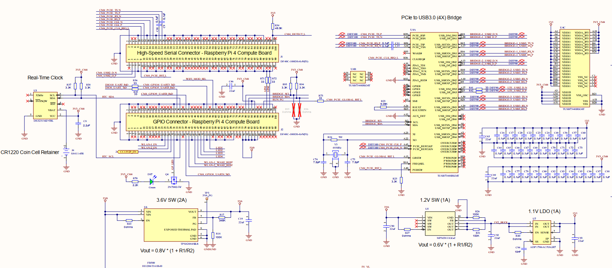This screenshot has width=612, height=268.
Task: Click the 1V2_BUCK net label
Action: [501, 222]
